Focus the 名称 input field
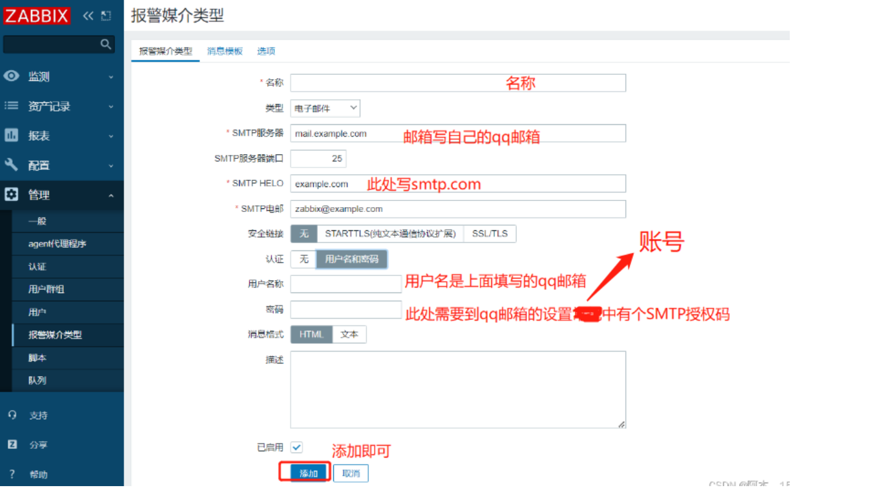This screenshot has width=875, height=491. point(458,83)
